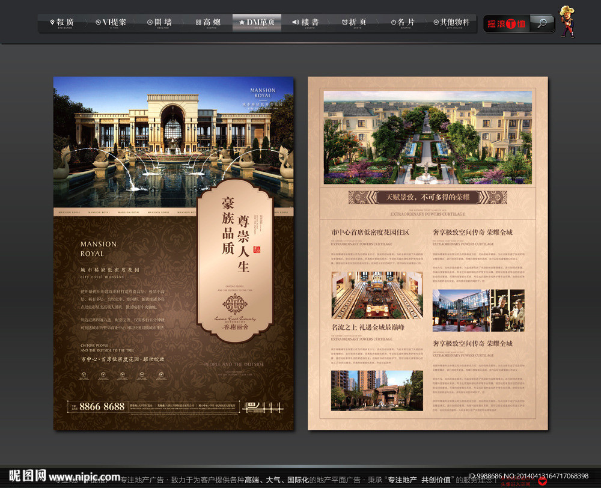Click the PEOPLE AND THE OUTSIDE text
Viewport: 601px width, 488px height.
click(x=234, y=364)
